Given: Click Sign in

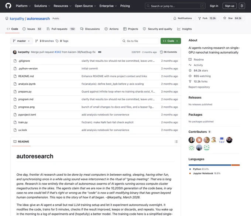Looking at the screenshot, I should click(x=214, y=6).
